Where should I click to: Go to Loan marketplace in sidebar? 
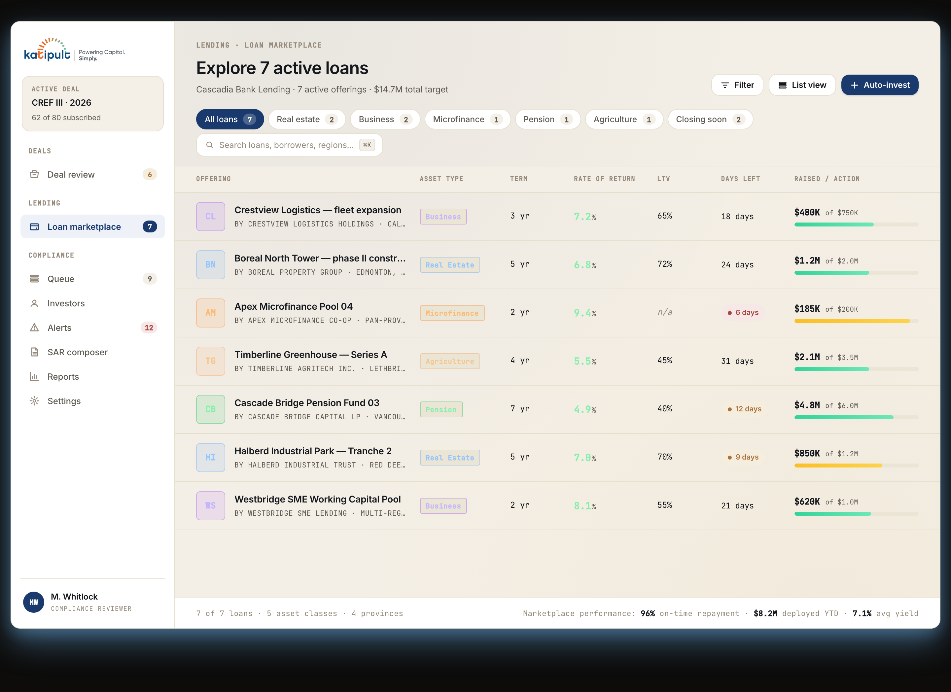93,227
